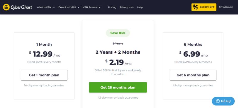Click the Save 83% badge

118,33
